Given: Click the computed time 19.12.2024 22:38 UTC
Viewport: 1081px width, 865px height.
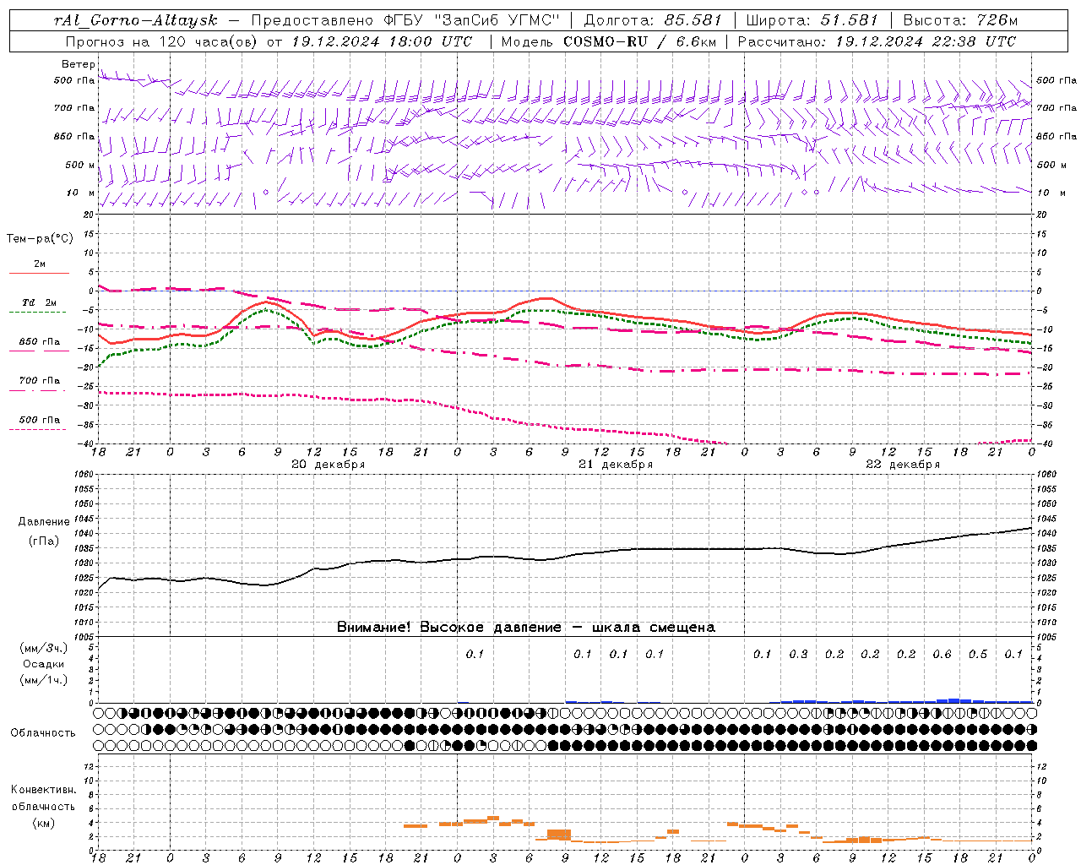Looking at the screenshot, I should [x=925, y=41].
